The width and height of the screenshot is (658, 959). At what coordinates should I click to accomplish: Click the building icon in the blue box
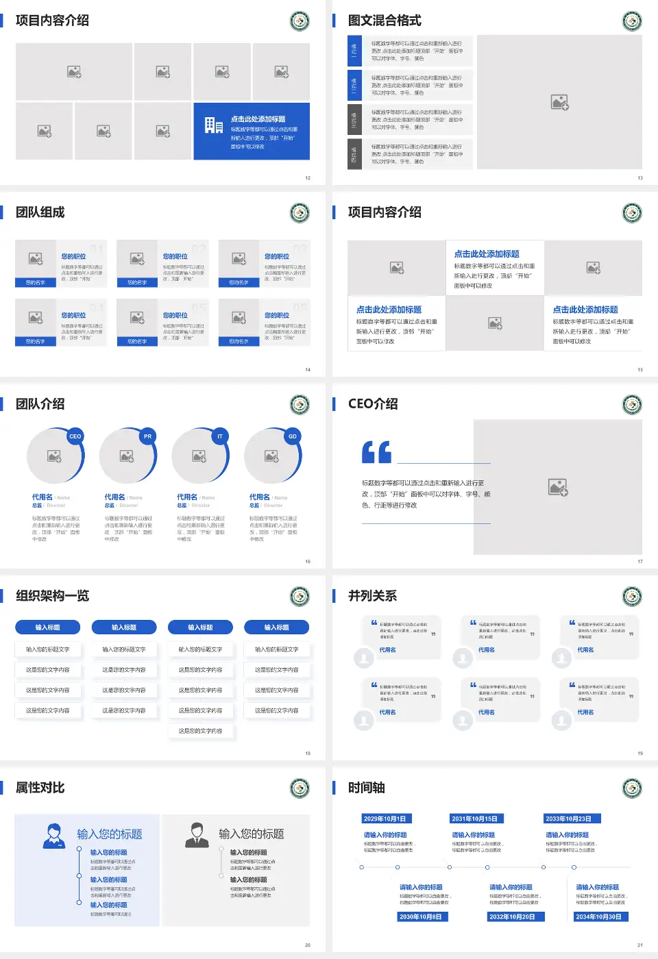(x=214, y=125)
